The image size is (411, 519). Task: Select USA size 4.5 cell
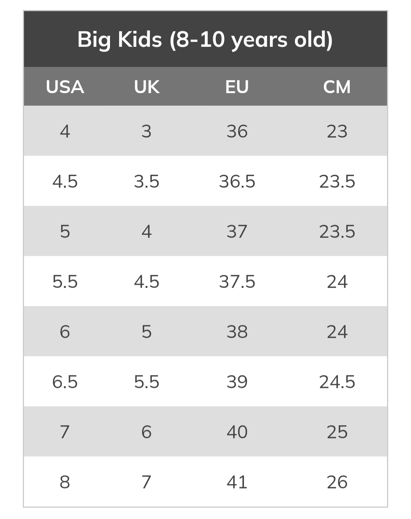tap(65, 182)
